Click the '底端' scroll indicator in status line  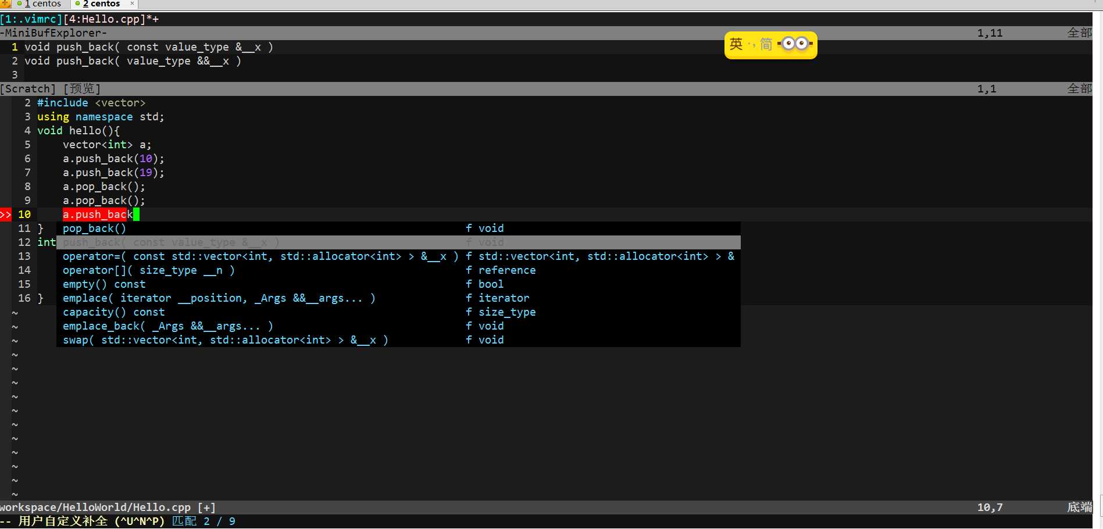click(1080, 507)
